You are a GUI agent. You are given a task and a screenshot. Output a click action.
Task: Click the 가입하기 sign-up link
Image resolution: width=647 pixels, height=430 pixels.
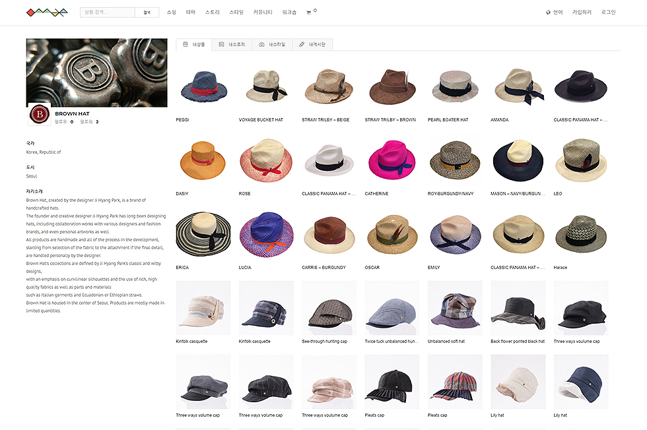(582, 13)
